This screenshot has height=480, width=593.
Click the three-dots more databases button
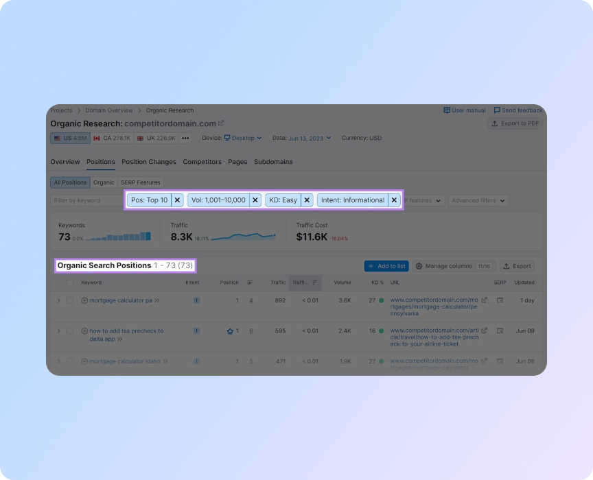[x=185, y=138]
